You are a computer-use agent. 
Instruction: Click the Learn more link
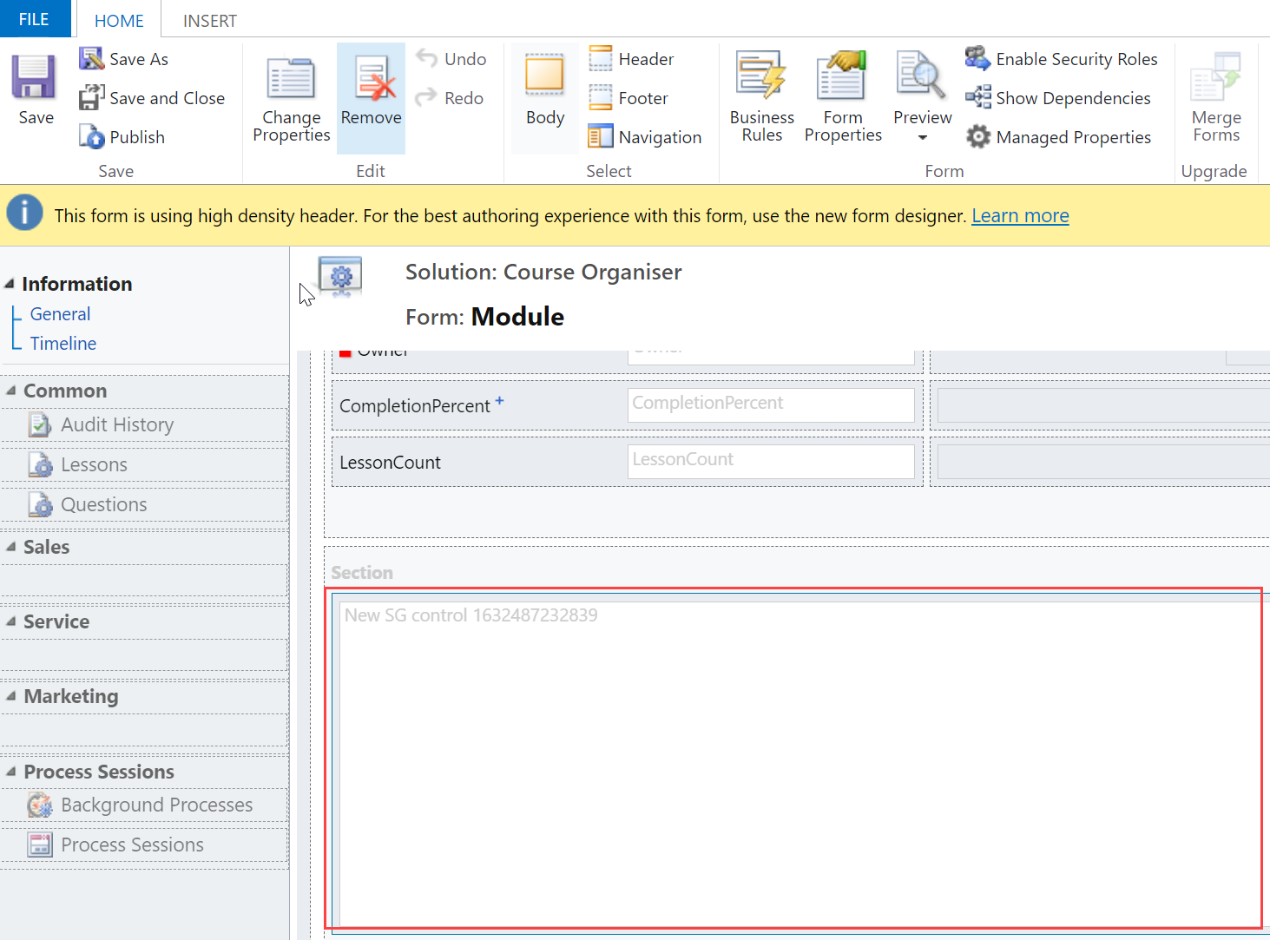(x=1020, y=215)
